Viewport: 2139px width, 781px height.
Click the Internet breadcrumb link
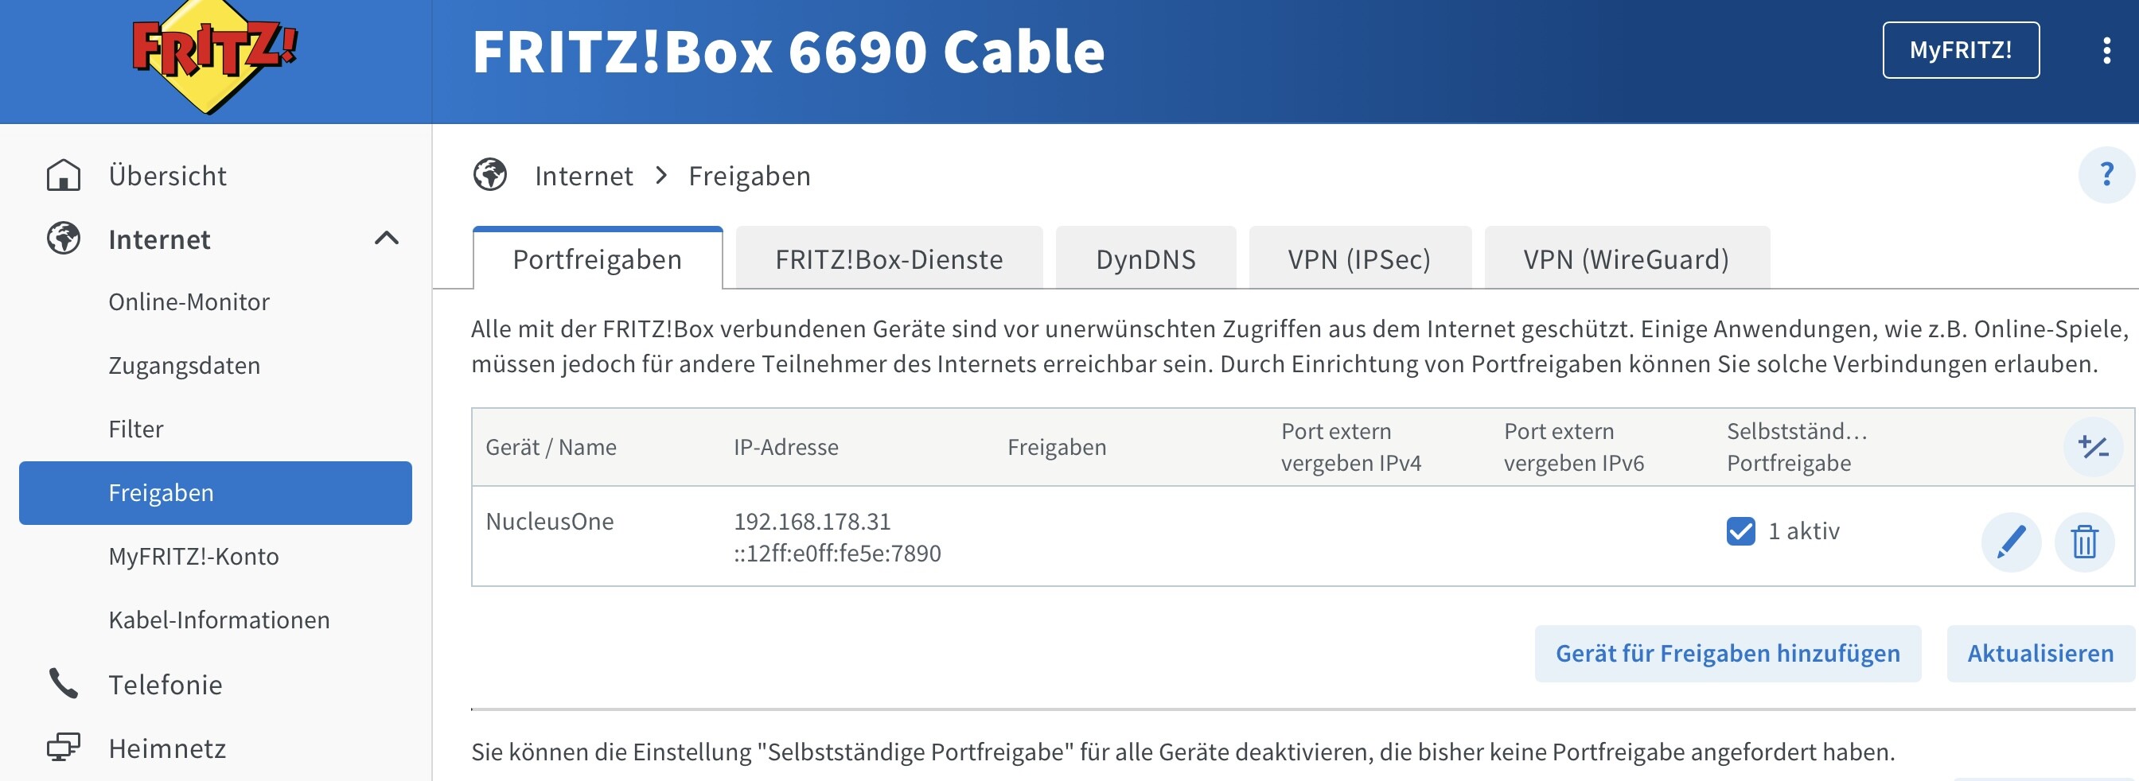pos(584,176)
